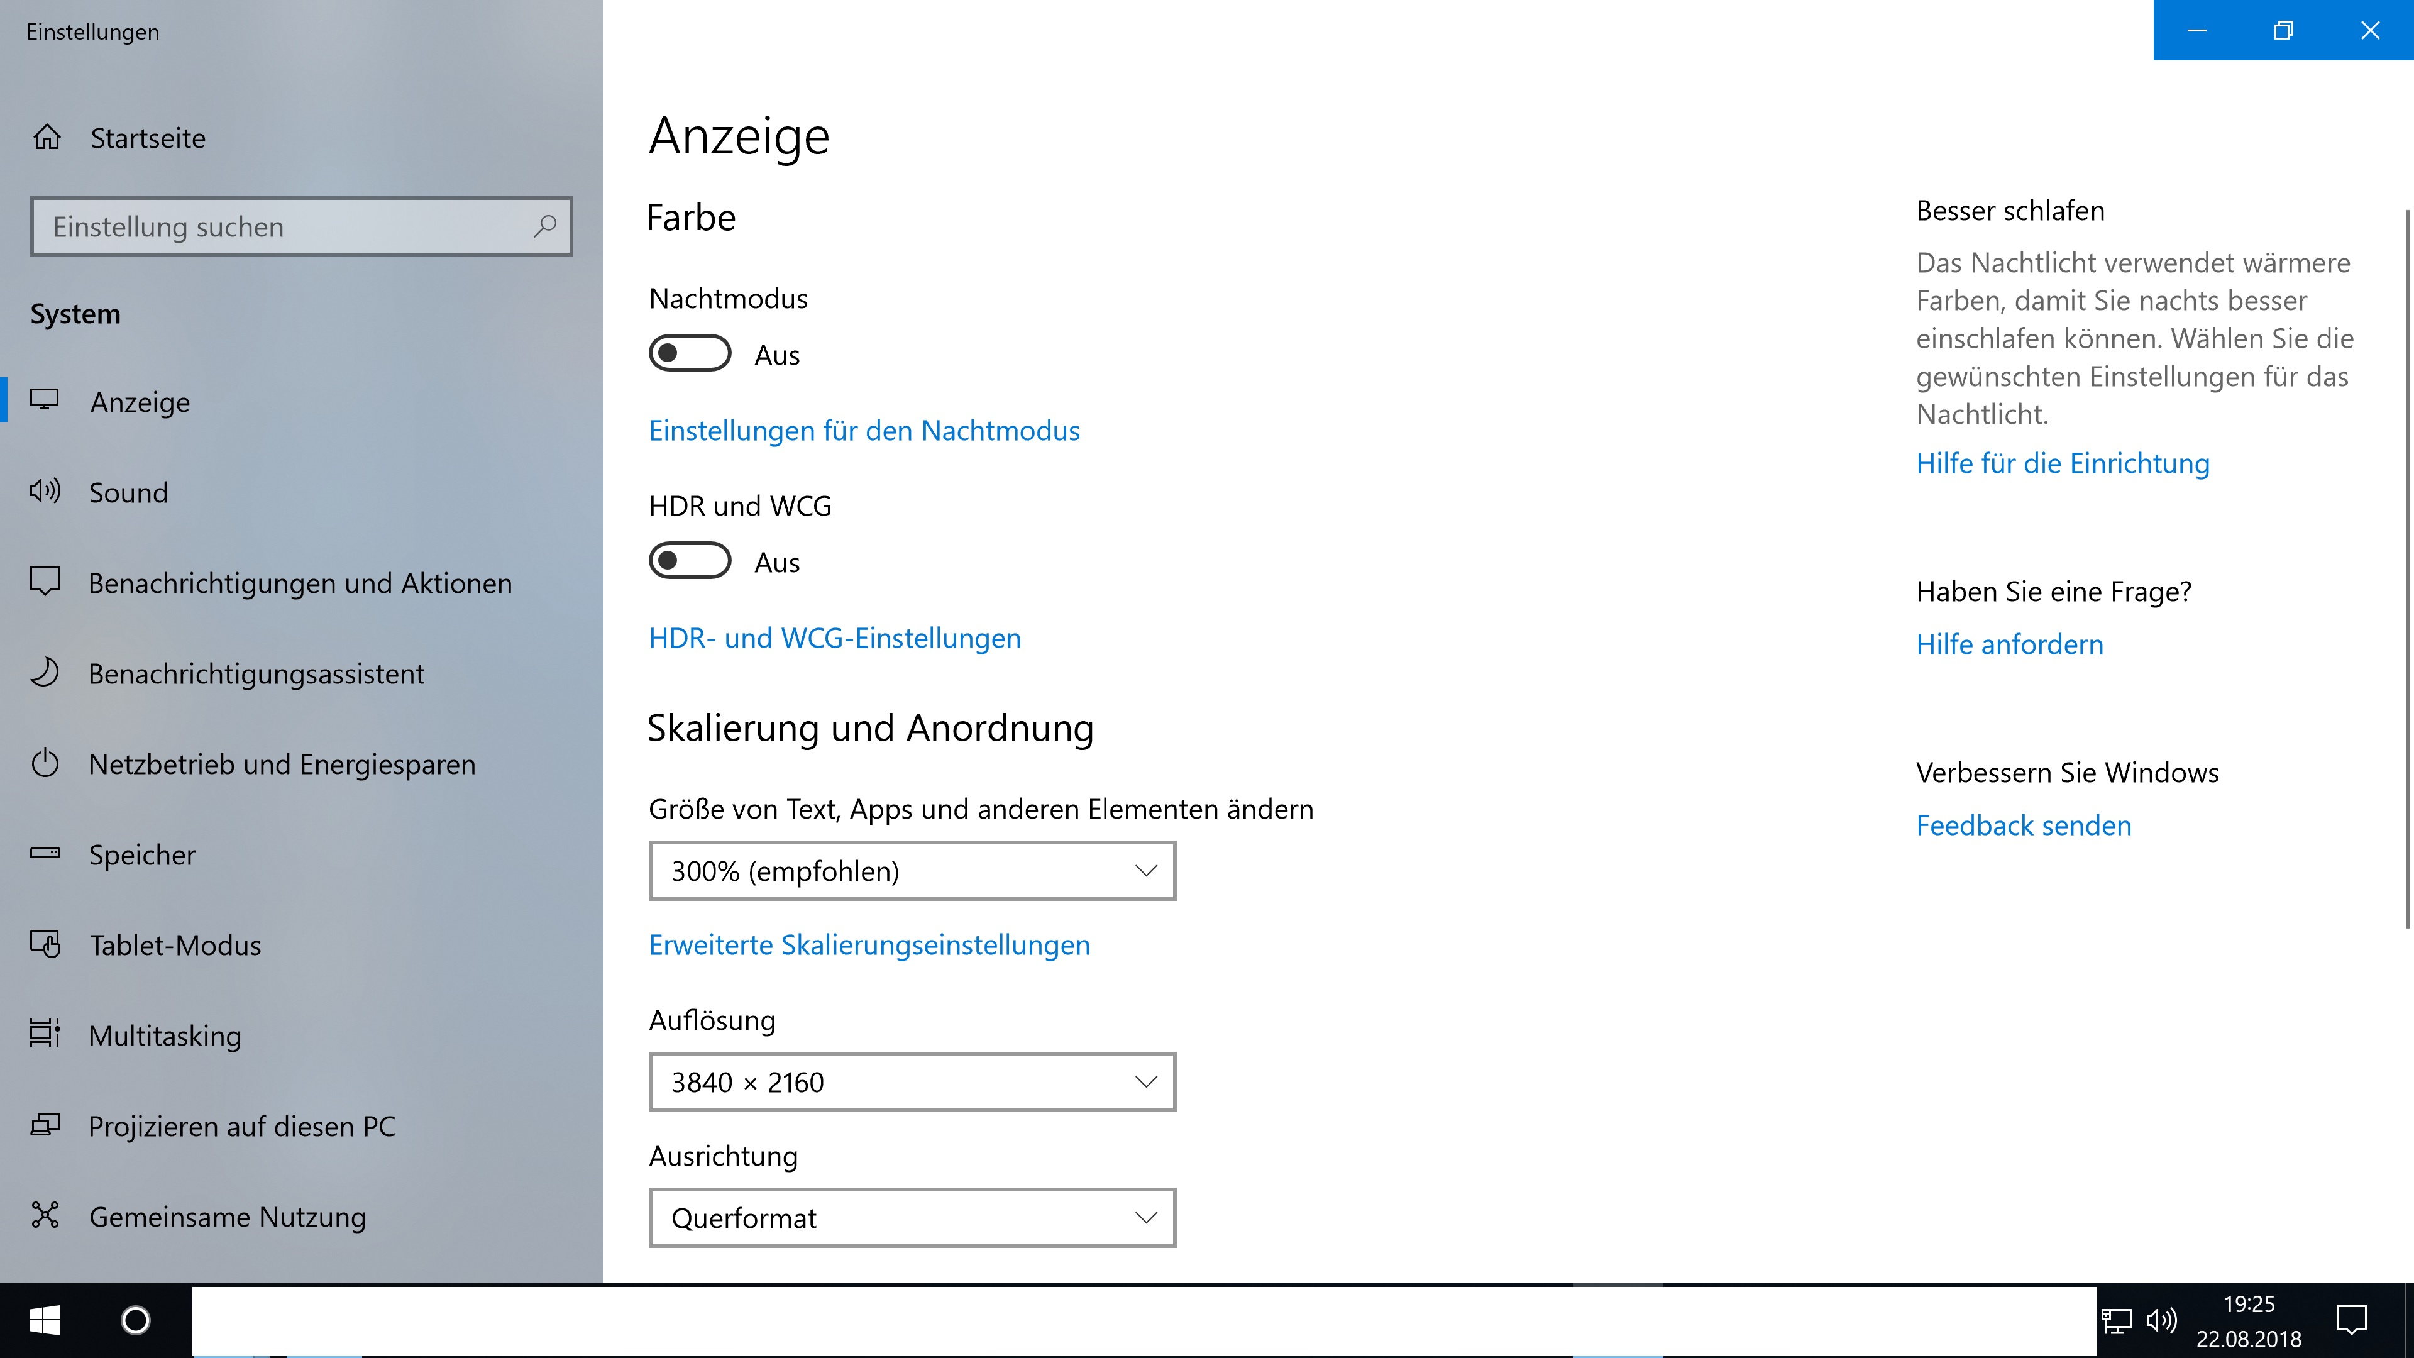The image size is (2414, 1358).
Task: Turn on the HDR und WCG switch
Action: [x=690, y=560]
